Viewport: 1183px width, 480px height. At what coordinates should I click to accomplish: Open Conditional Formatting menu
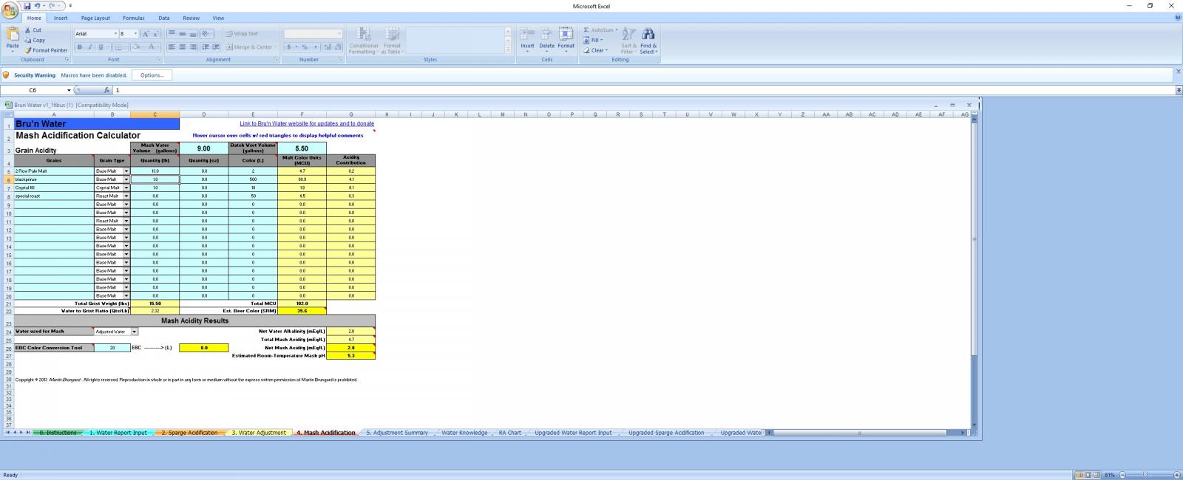coord(363,41)
